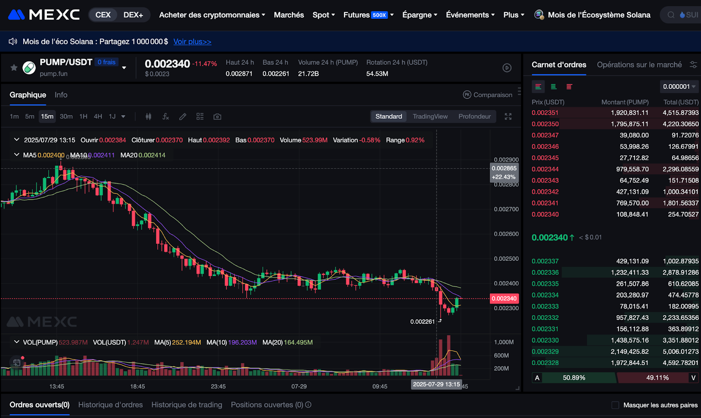701x418 pixels.
Task: Open Mois de l'Écosystème Solana link
Action: point(599,15)
